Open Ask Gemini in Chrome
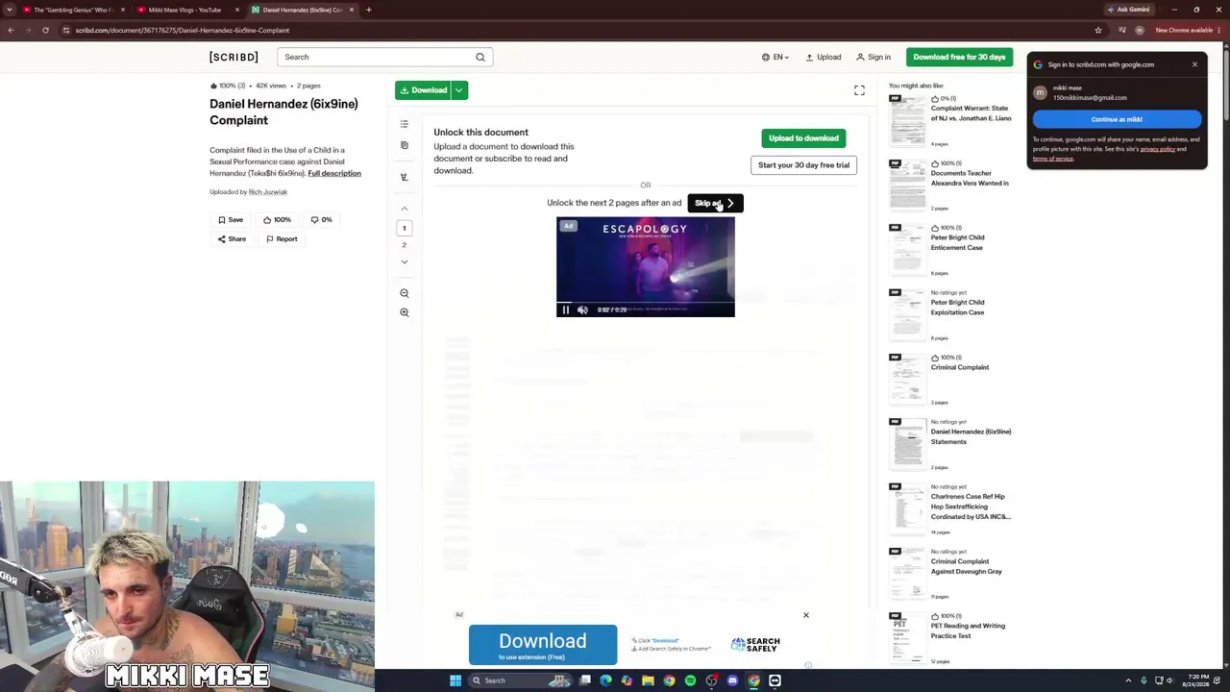The height and width of the screenshot is (692, 1230). (x=1129, y=10)
